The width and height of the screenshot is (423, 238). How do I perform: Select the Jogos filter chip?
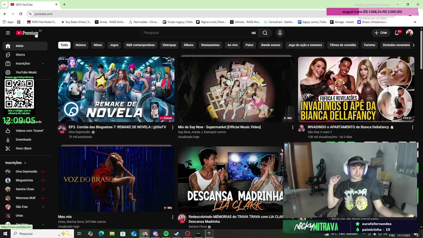coord(114,45)
